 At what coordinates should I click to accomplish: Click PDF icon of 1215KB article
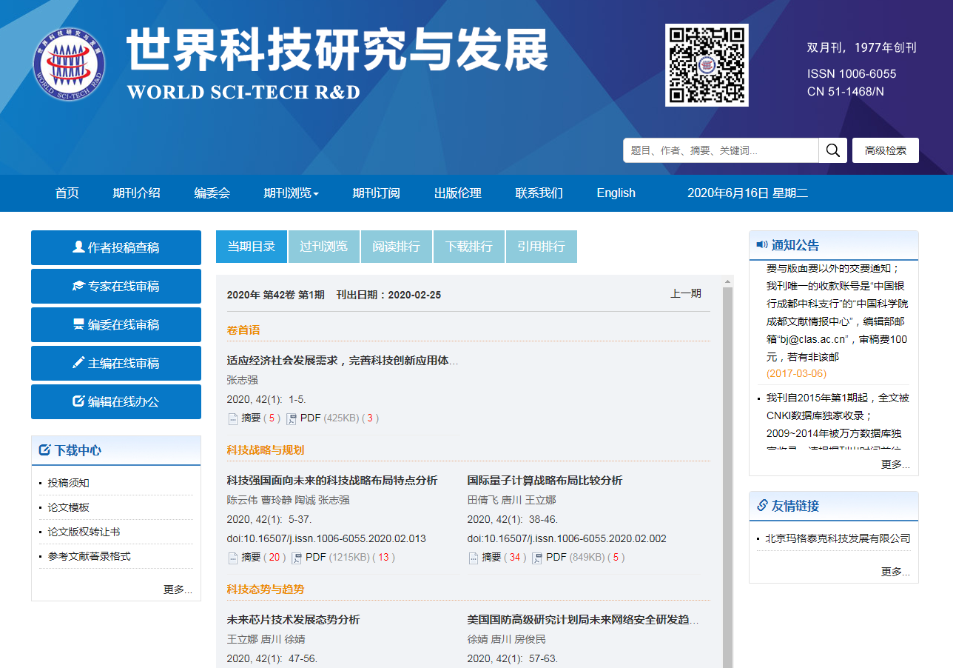(296, 558)
